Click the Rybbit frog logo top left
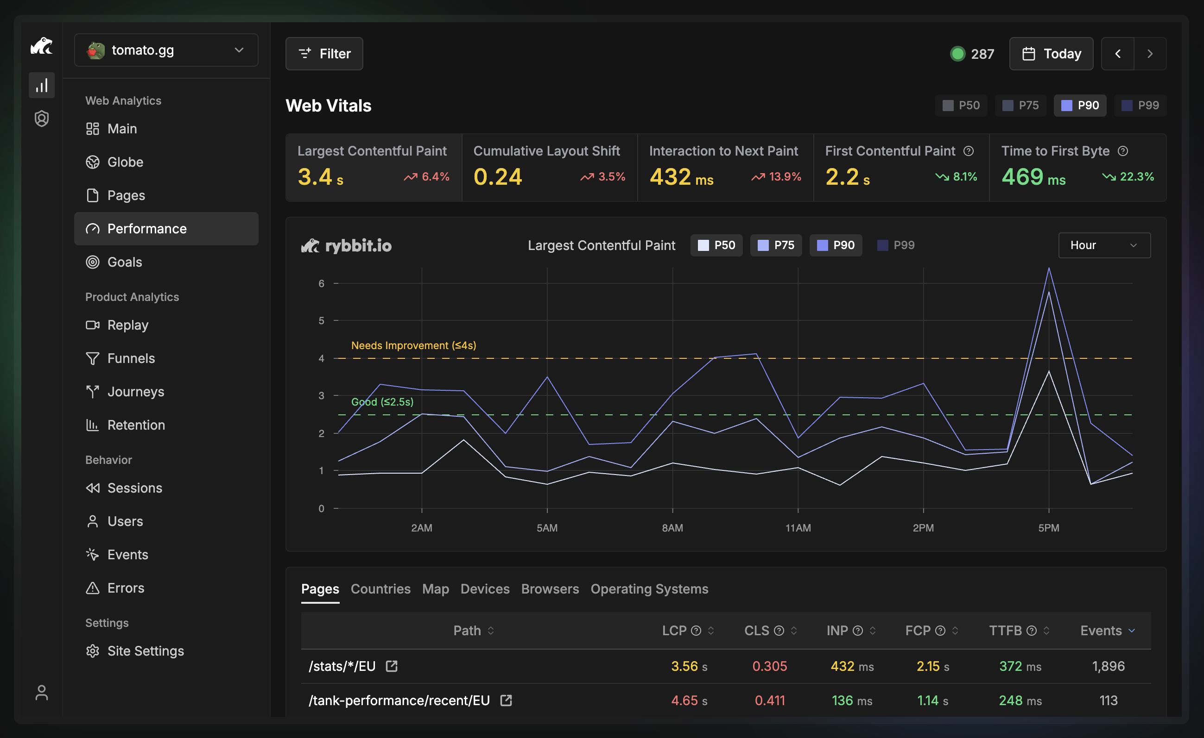This screenshot has height=738, width=1204. click(42, 47)
